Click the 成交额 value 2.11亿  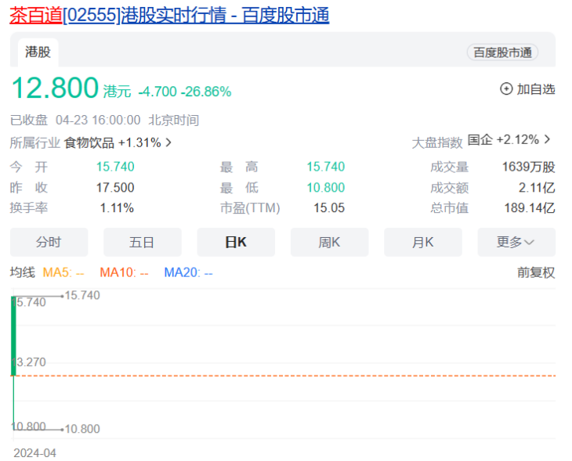click(x=537, y=188)
